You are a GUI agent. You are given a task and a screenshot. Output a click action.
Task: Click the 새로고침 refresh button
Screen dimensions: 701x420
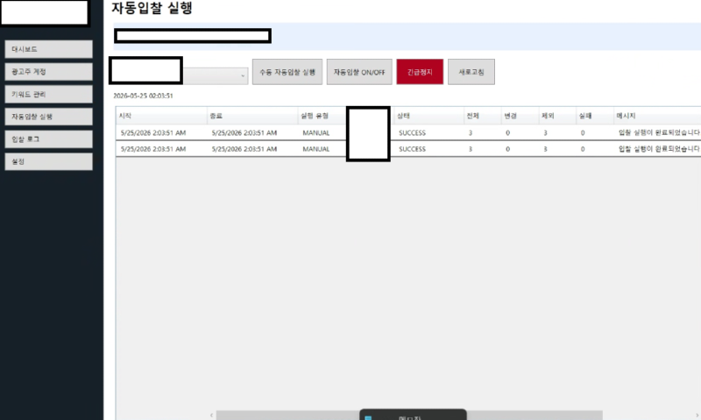point(471,72)
